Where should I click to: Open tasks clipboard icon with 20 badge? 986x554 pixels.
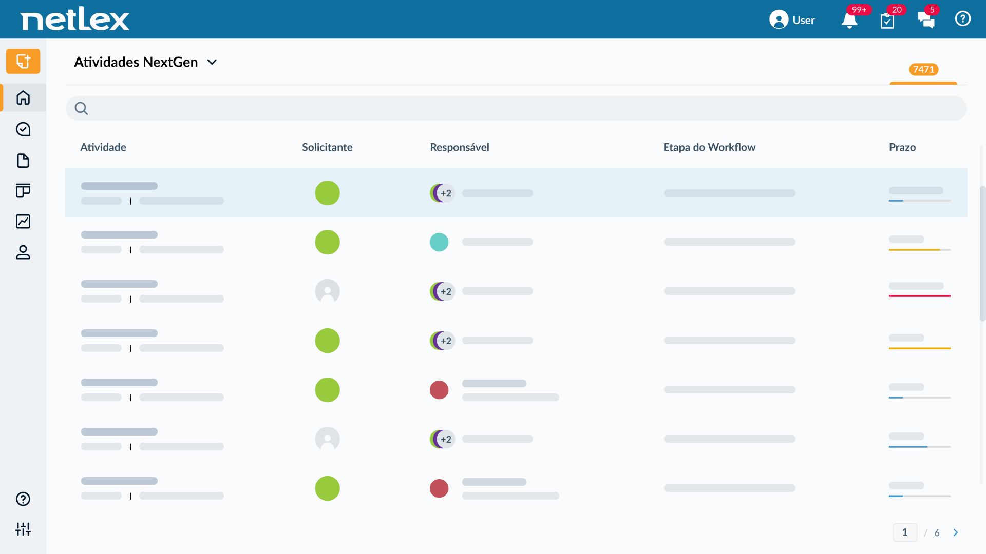pos(887,21)
